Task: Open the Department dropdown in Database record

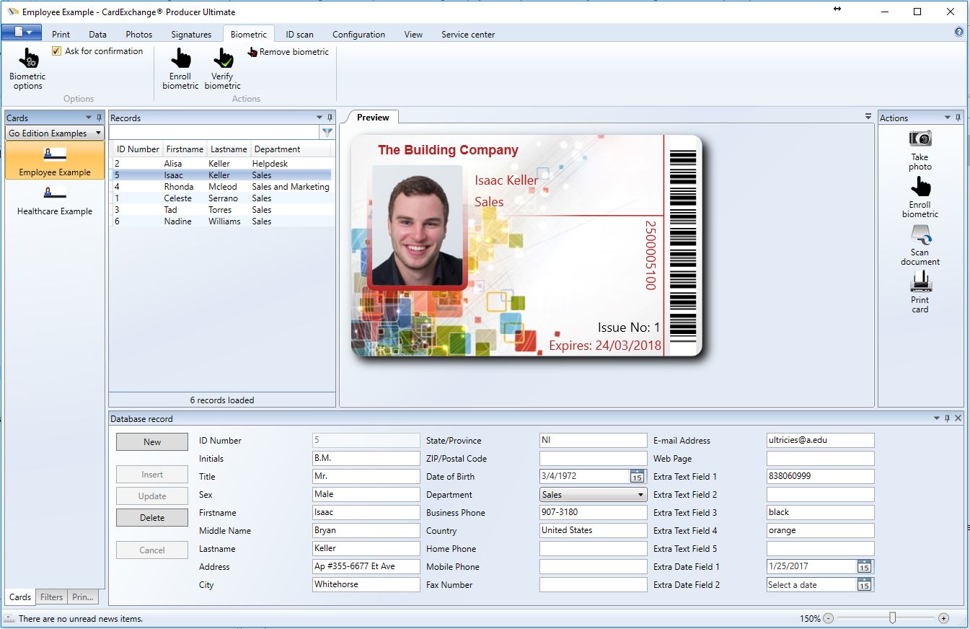Action: click(594, 495)
